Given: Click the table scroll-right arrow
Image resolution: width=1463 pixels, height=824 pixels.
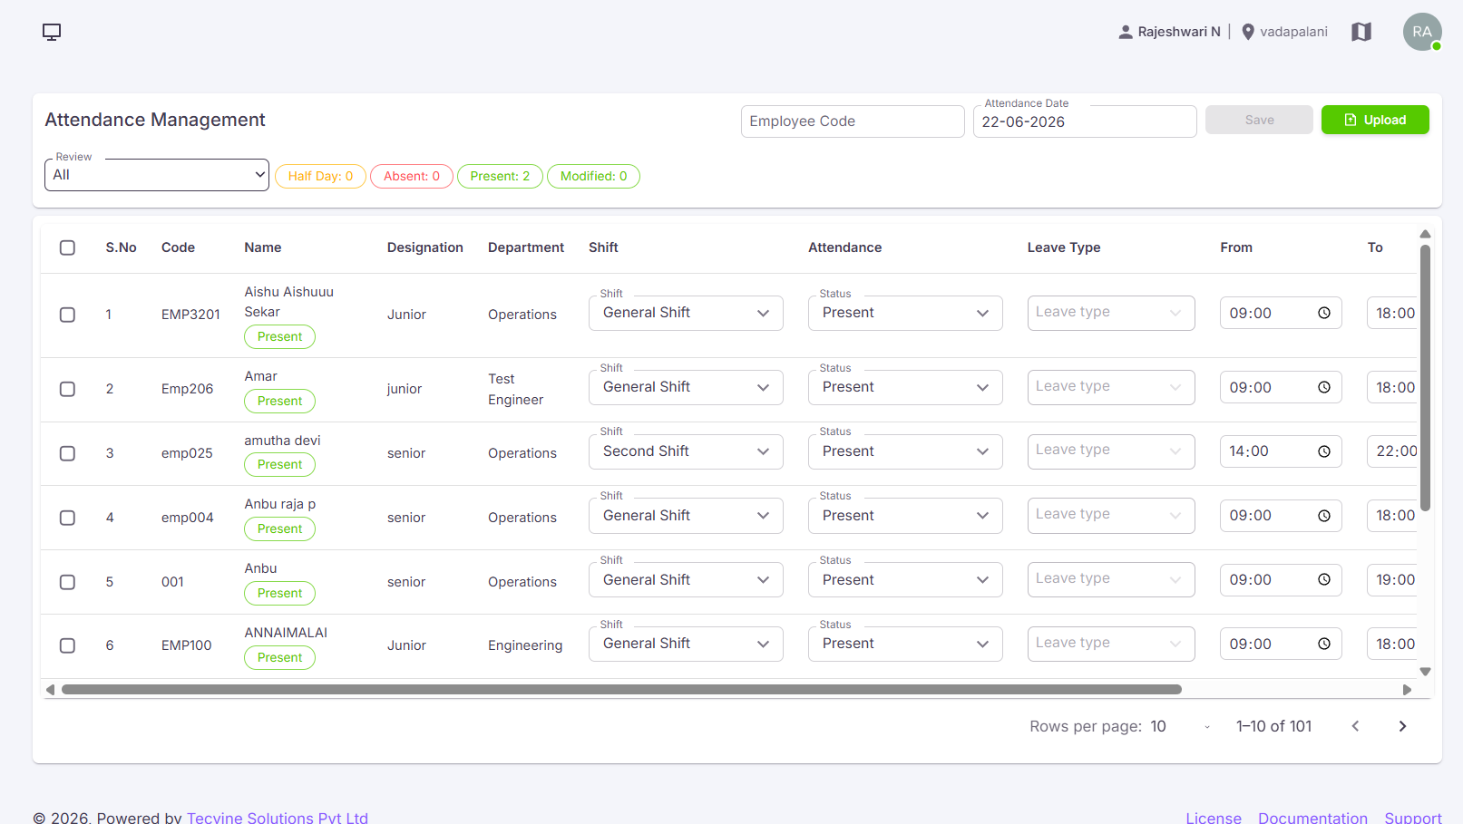Looking at the screenshot, I should [1407, 690].
